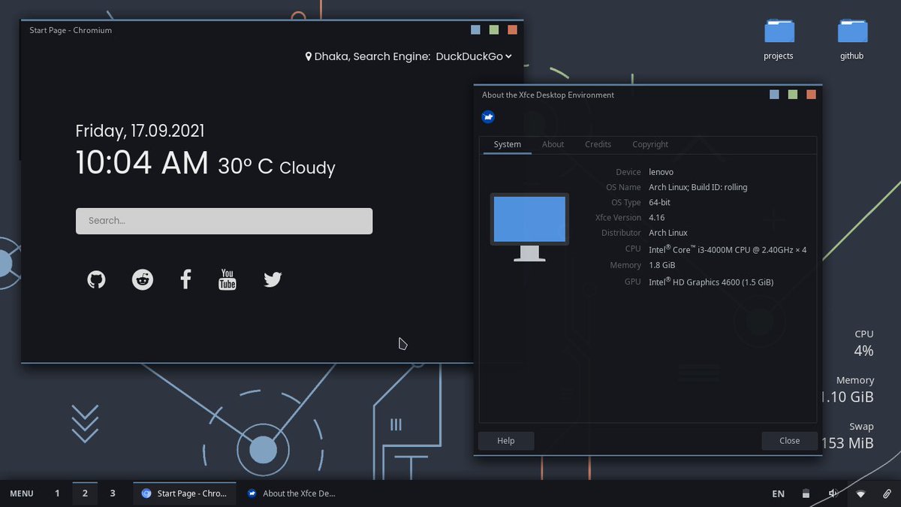Click OS Name value Arch Linux; Build ID: rolling
This screenshot has width=901, height=507.
(698, 187)
